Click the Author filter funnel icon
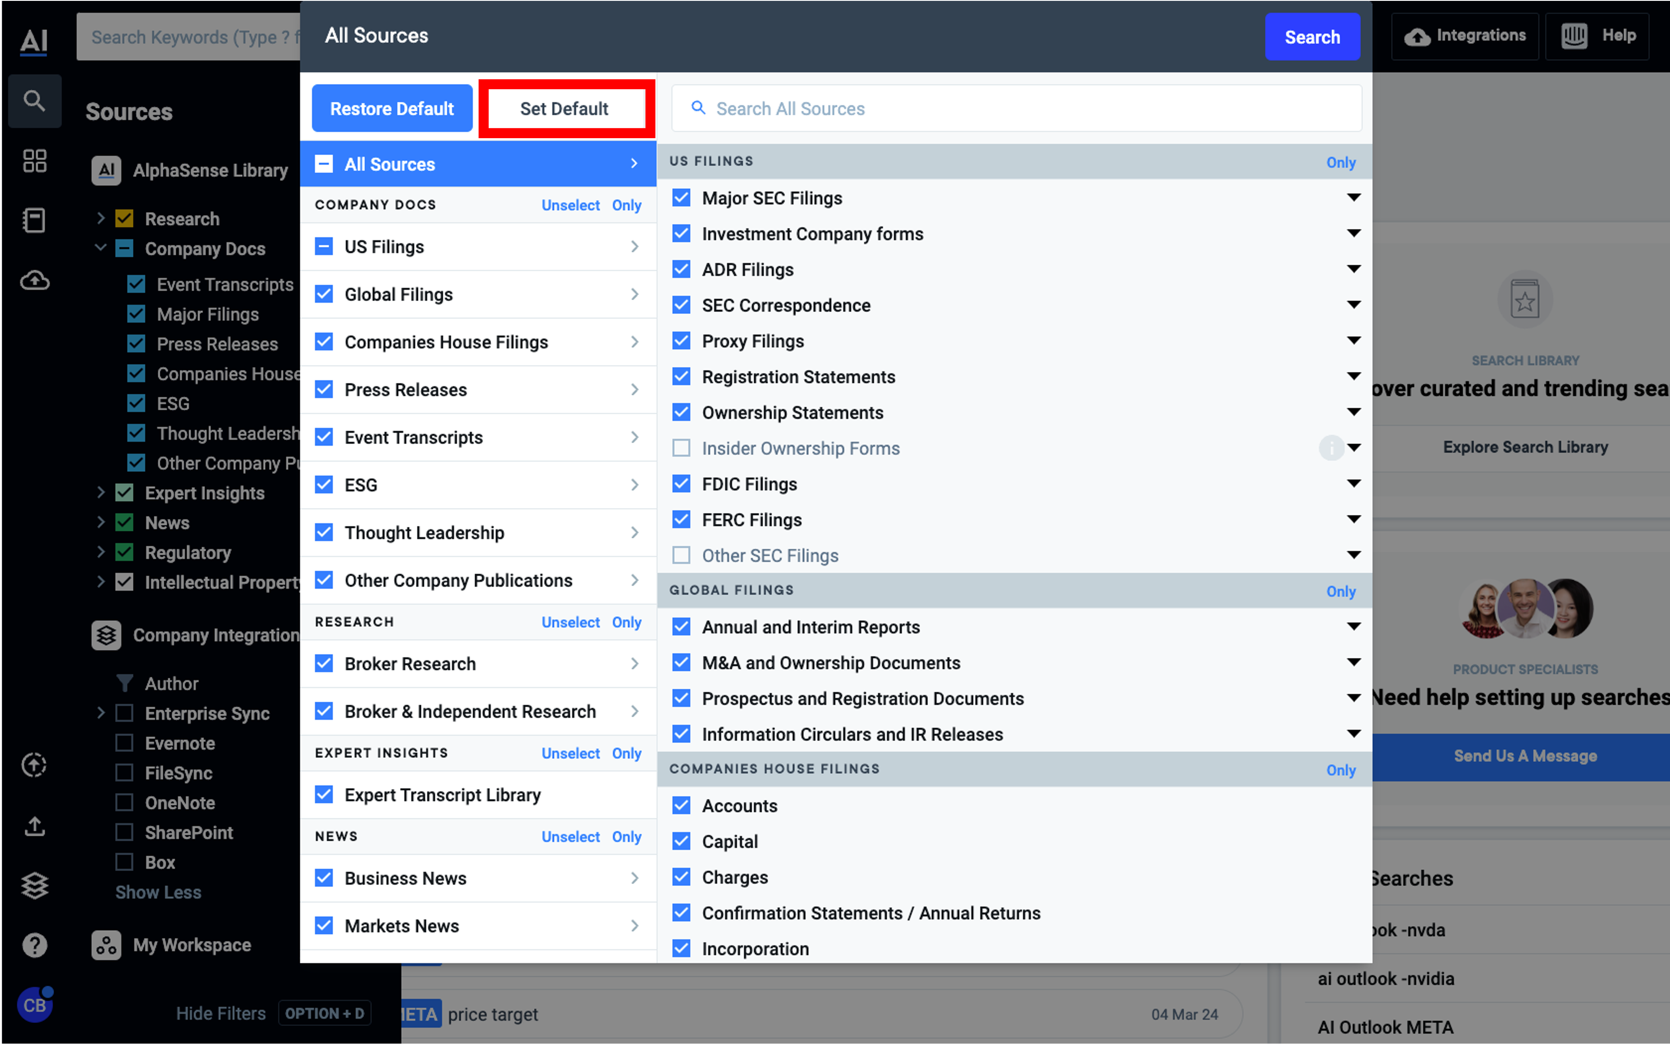 (124, 684)
